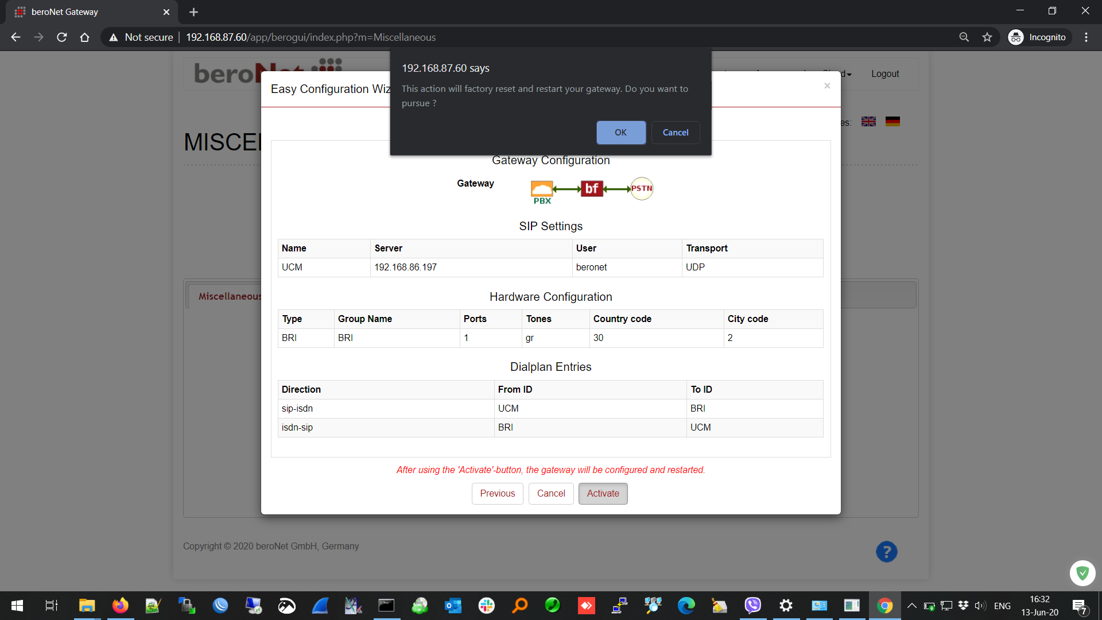Bookmark this page with star icon

(987, 37)
